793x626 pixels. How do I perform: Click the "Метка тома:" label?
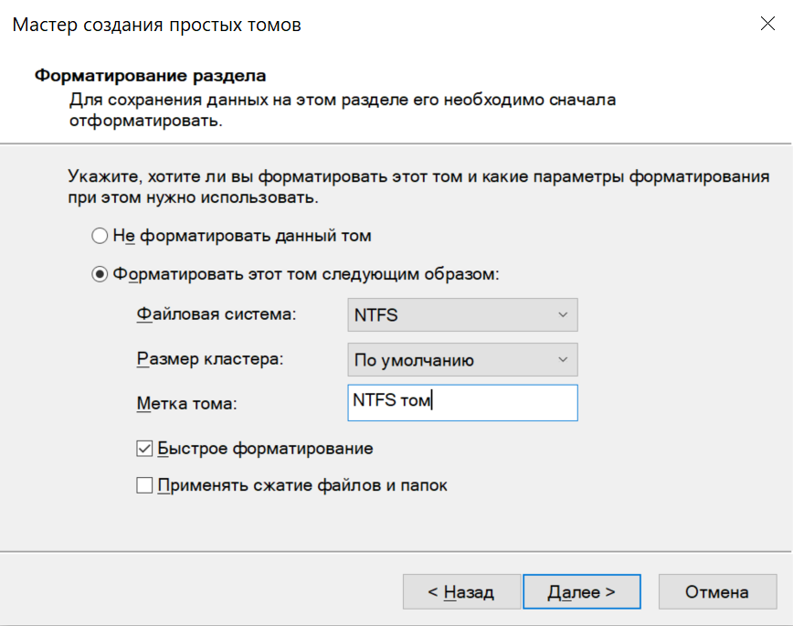coord(186,404)
